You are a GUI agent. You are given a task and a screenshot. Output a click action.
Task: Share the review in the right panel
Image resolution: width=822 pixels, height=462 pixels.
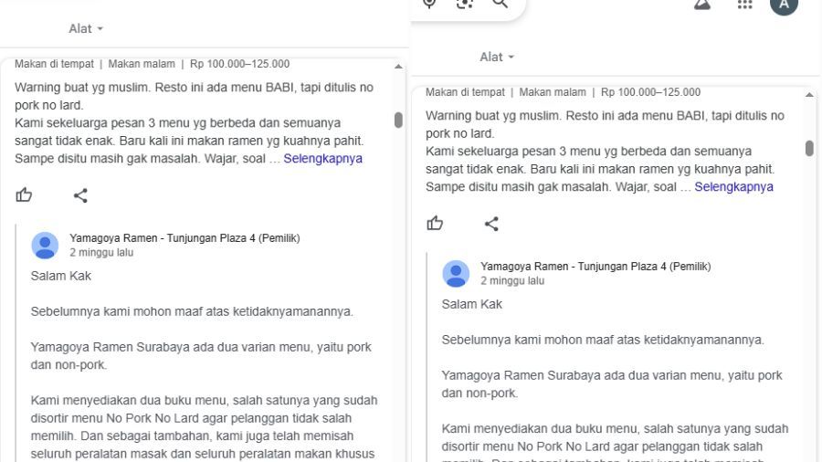pyautogui.click(x=491, y=224)
